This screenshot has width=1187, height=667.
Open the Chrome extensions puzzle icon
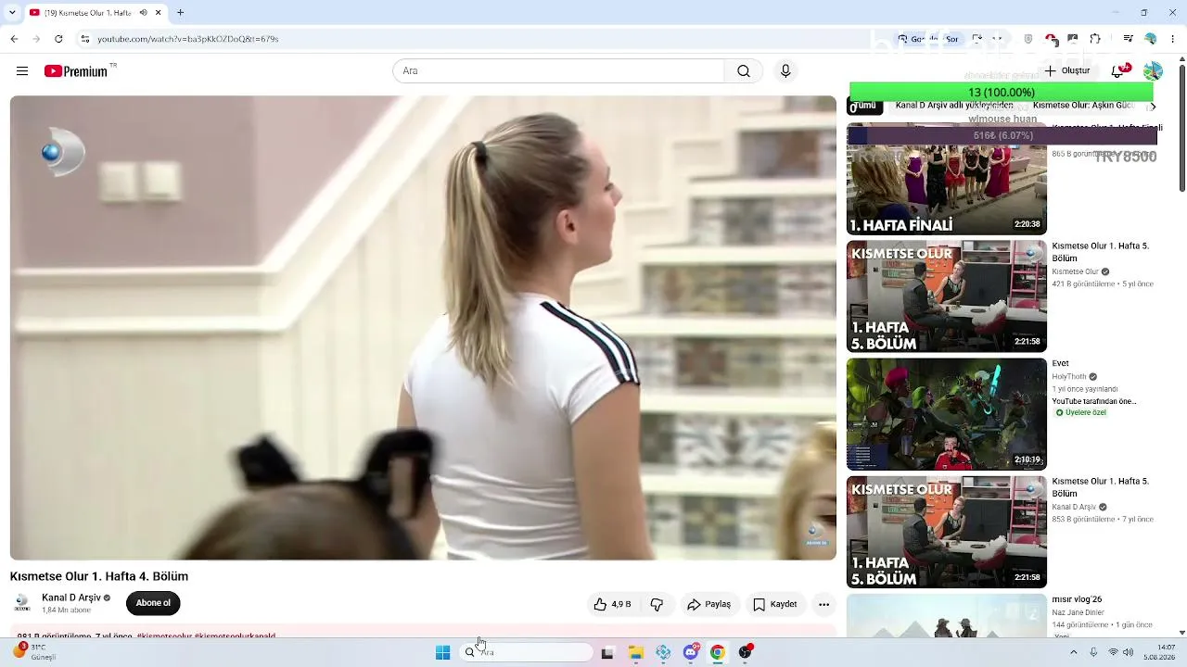coord(1095,39)
